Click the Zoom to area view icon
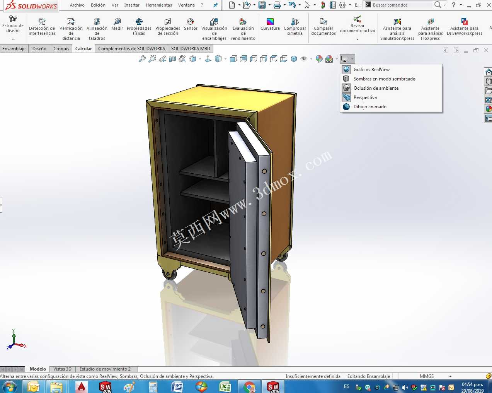 (152, 59)
